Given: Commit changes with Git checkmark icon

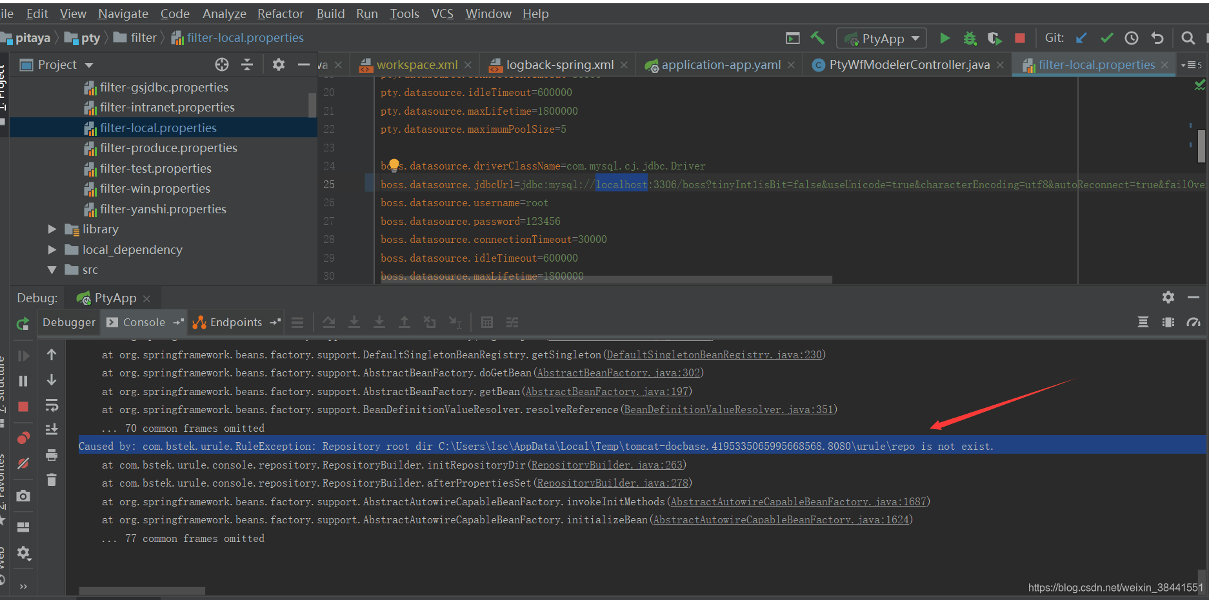Looking at the screenshot, I should [1107, 39].
